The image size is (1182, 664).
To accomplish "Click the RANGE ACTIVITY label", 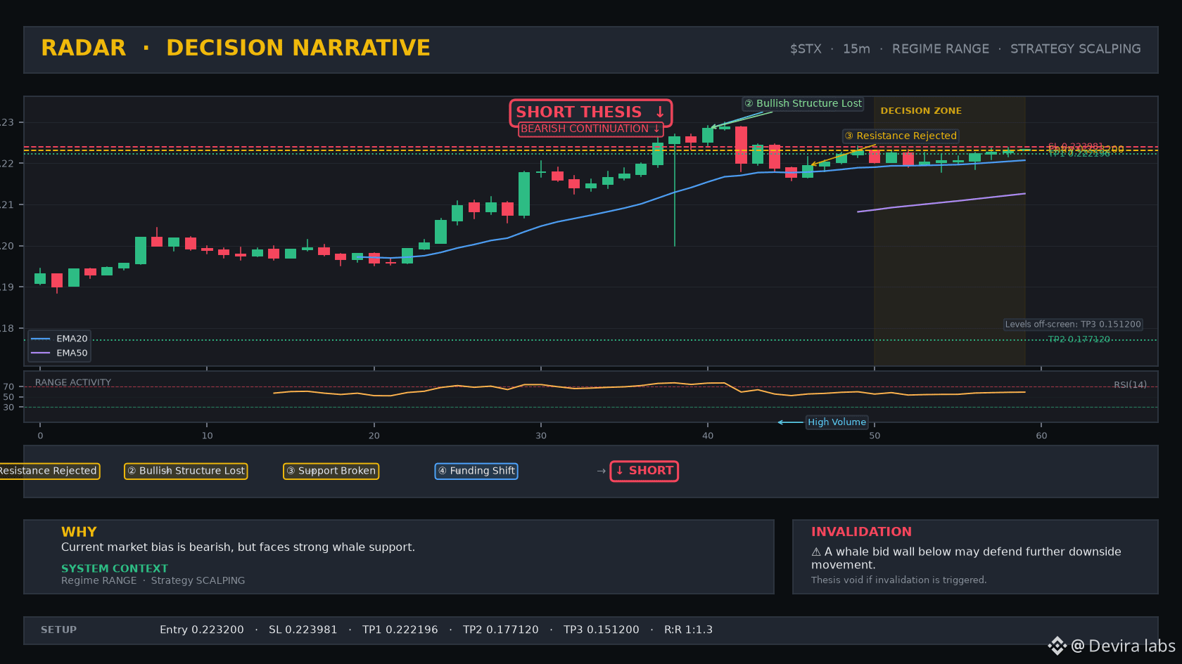I will click(73, 383).
